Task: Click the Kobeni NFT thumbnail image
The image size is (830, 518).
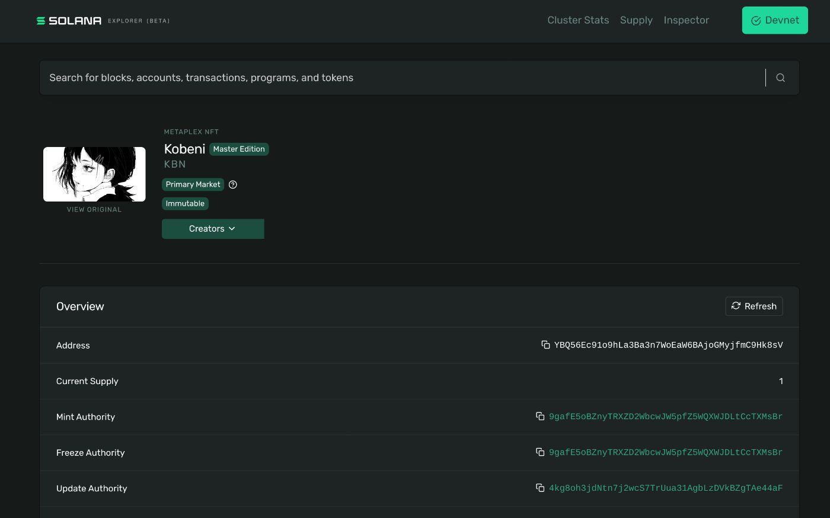Action: (x=94, y=174)
